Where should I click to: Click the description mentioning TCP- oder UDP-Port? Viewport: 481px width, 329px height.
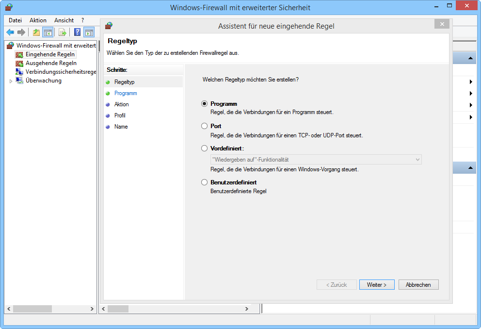coord(287,135)
